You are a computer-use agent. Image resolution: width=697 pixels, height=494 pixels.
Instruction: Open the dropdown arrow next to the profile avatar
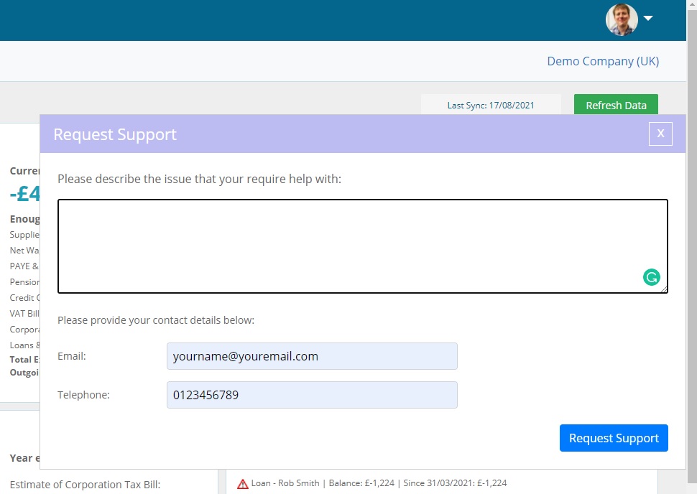(647, 19)
